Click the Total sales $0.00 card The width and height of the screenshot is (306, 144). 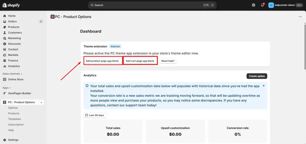coord(113,131)
